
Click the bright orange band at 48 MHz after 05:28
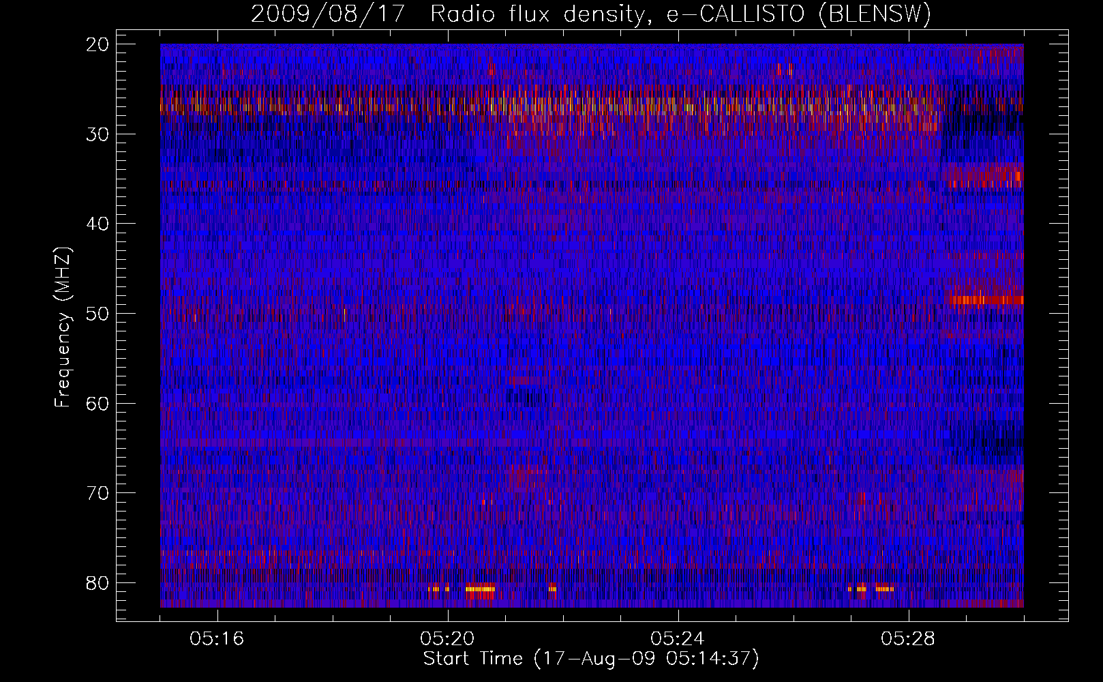tap(986, 299)
